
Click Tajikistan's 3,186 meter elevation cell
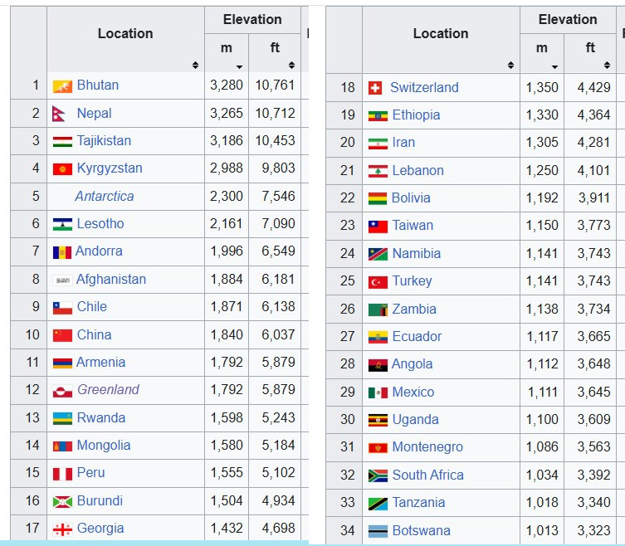[227, 141]
